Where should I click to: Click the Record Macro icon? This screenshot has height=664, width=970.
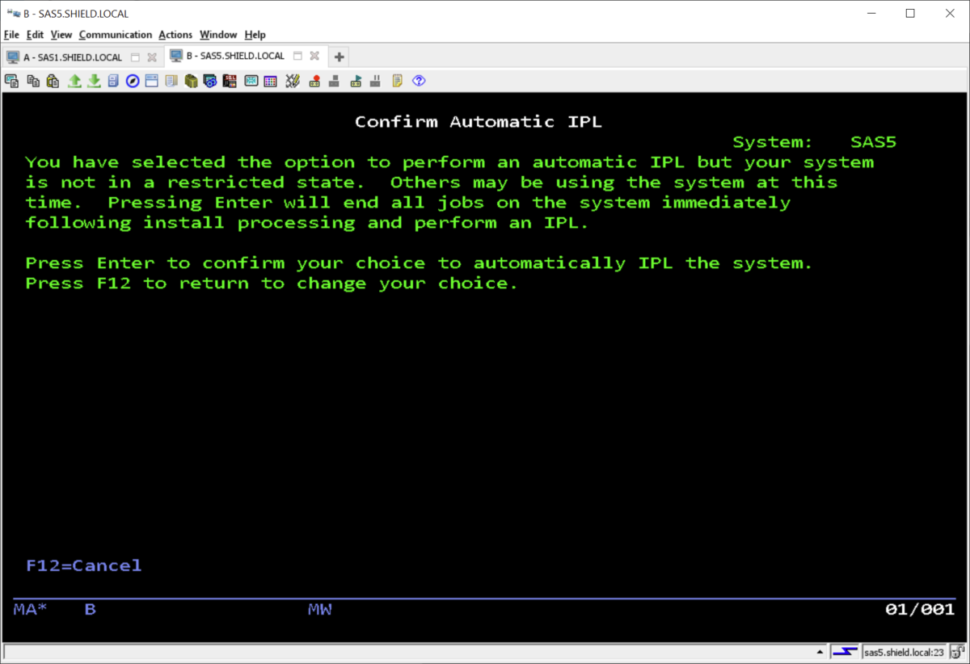pyautogui.click(x=314, y=81)
